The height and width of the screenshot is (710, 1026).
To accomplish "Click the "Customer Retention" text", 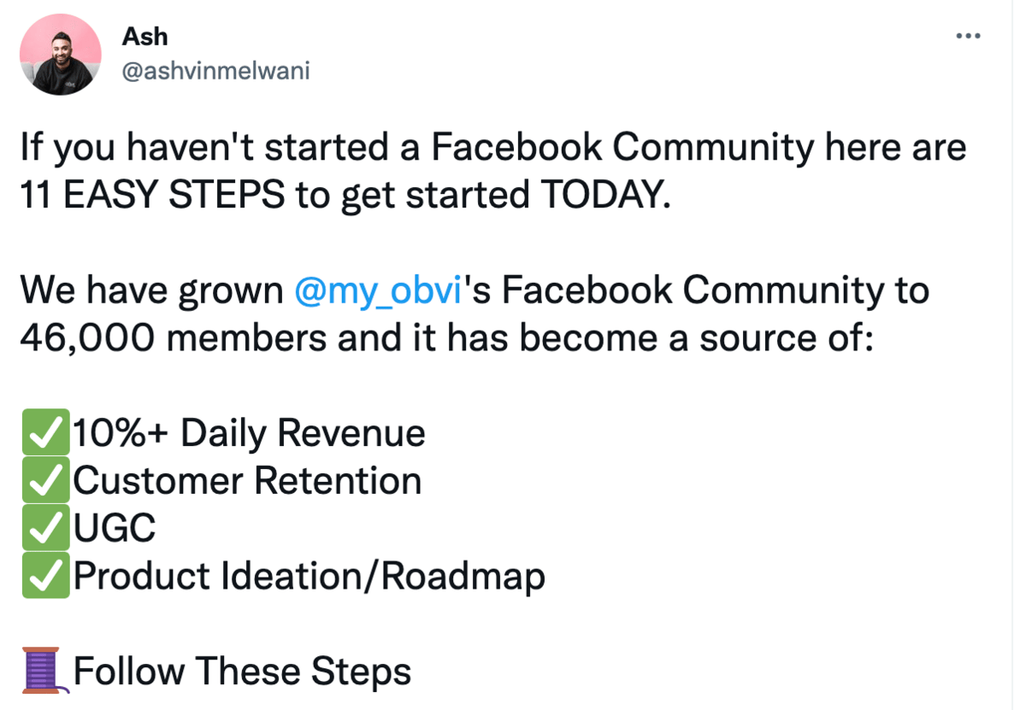I will [247, 482].
